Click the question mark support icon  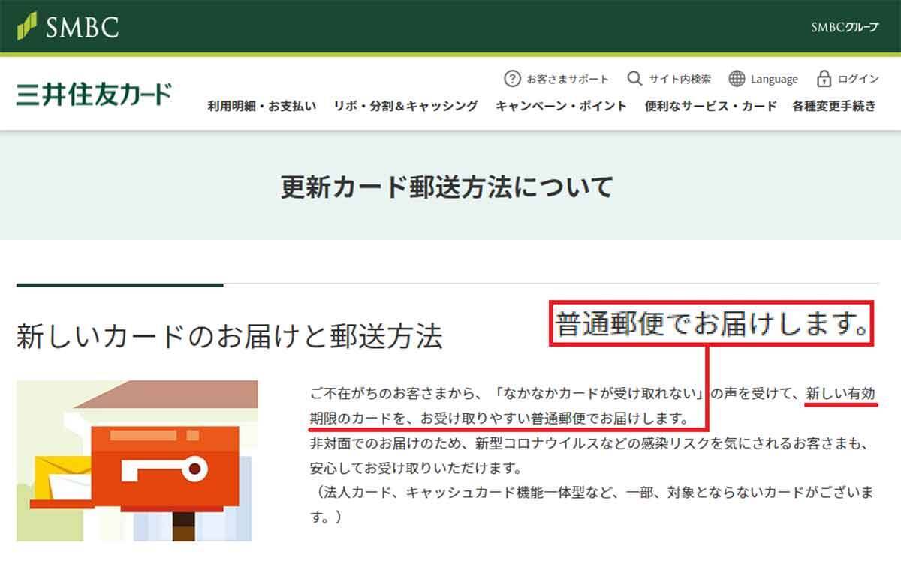point(512,79)
